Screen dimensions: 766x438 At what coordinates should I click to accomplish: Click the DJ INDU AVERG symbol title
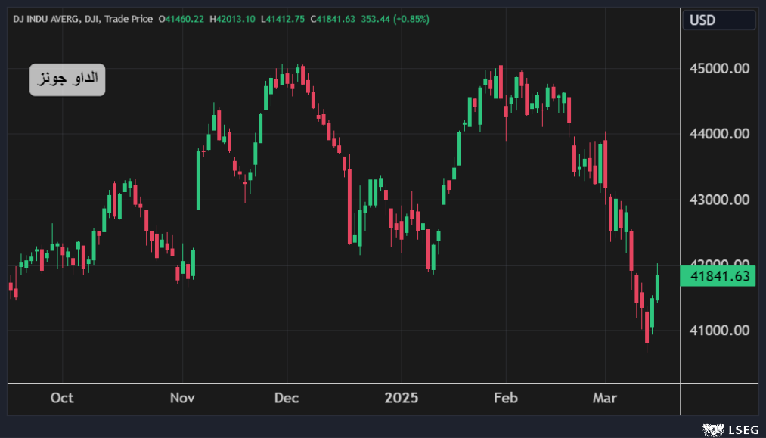click(x=45, y=19)
